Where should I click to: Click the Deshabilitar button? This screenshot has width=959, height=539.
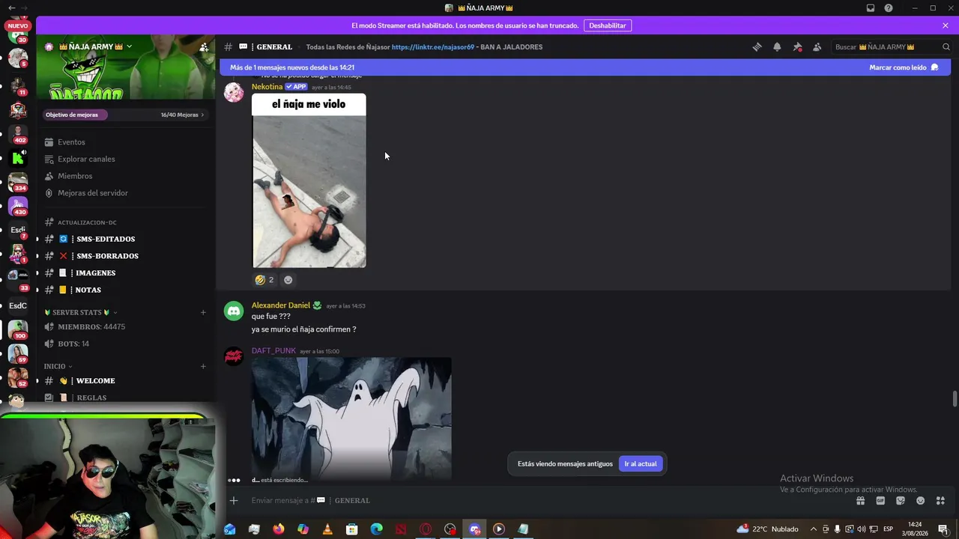[608, 25]
